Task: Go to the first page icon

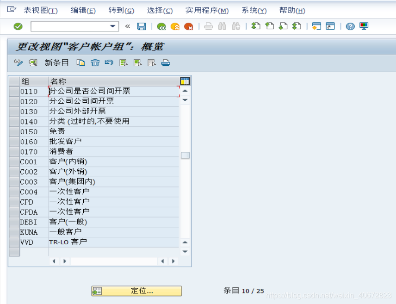Action: click(256, 26)
